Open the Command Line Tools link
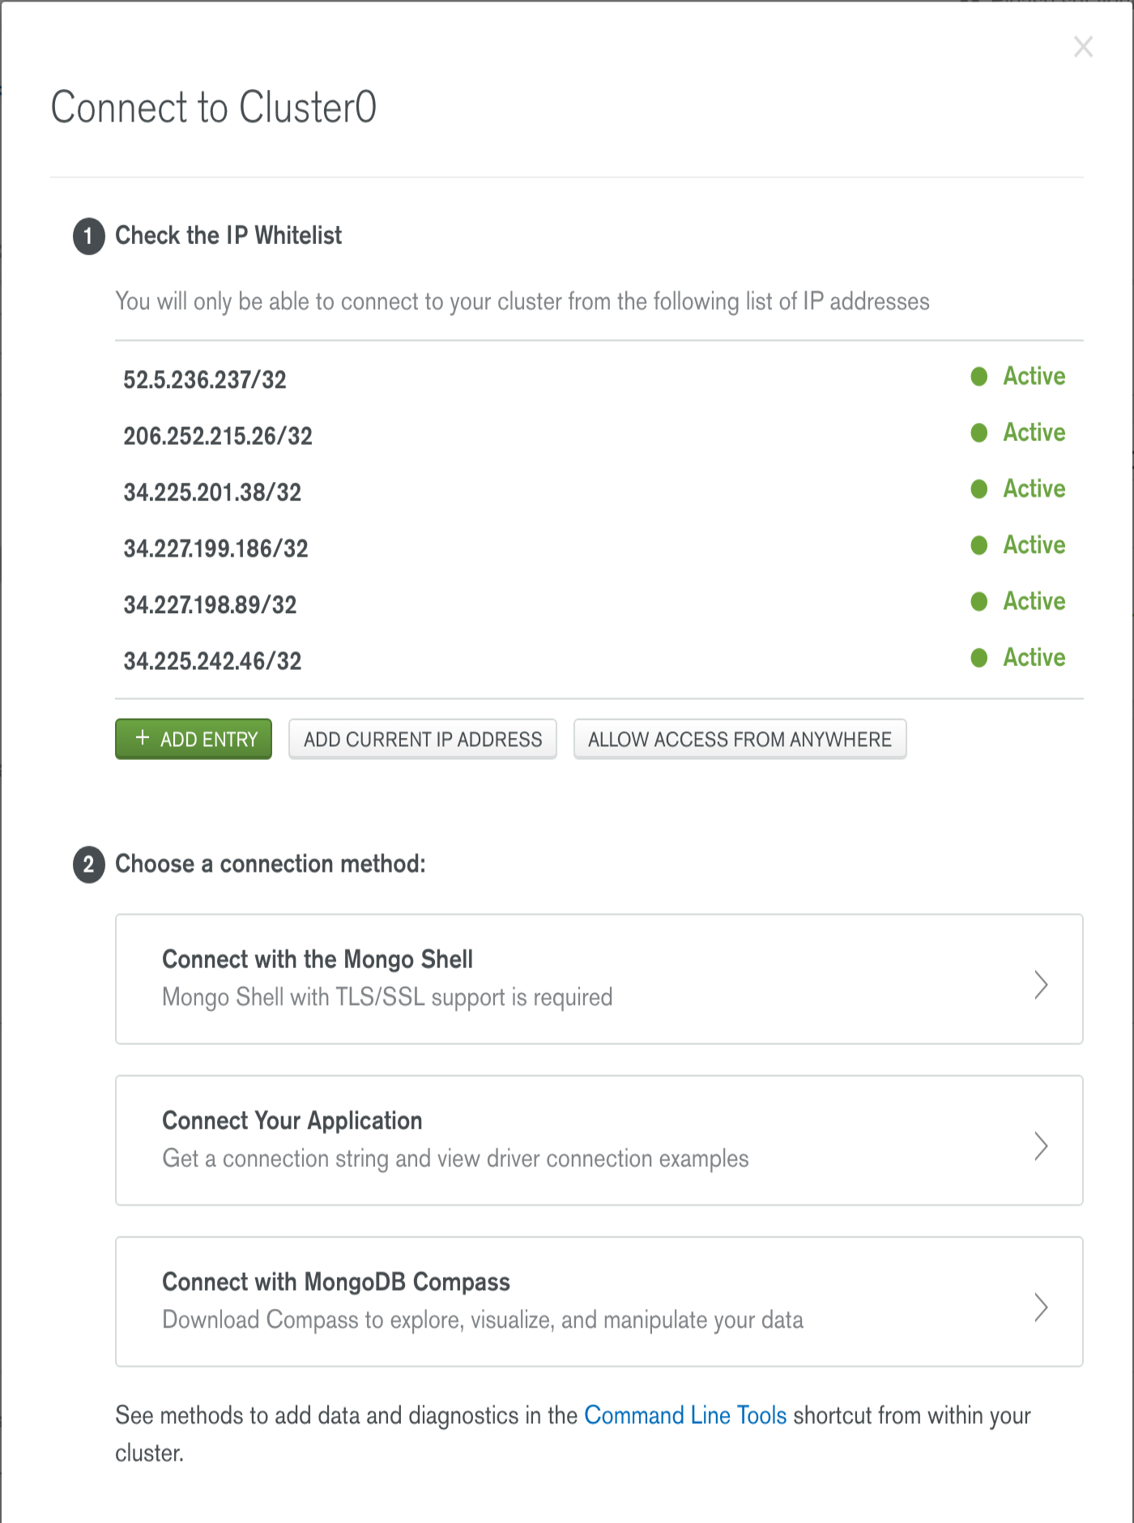 tap(685, 1415)
